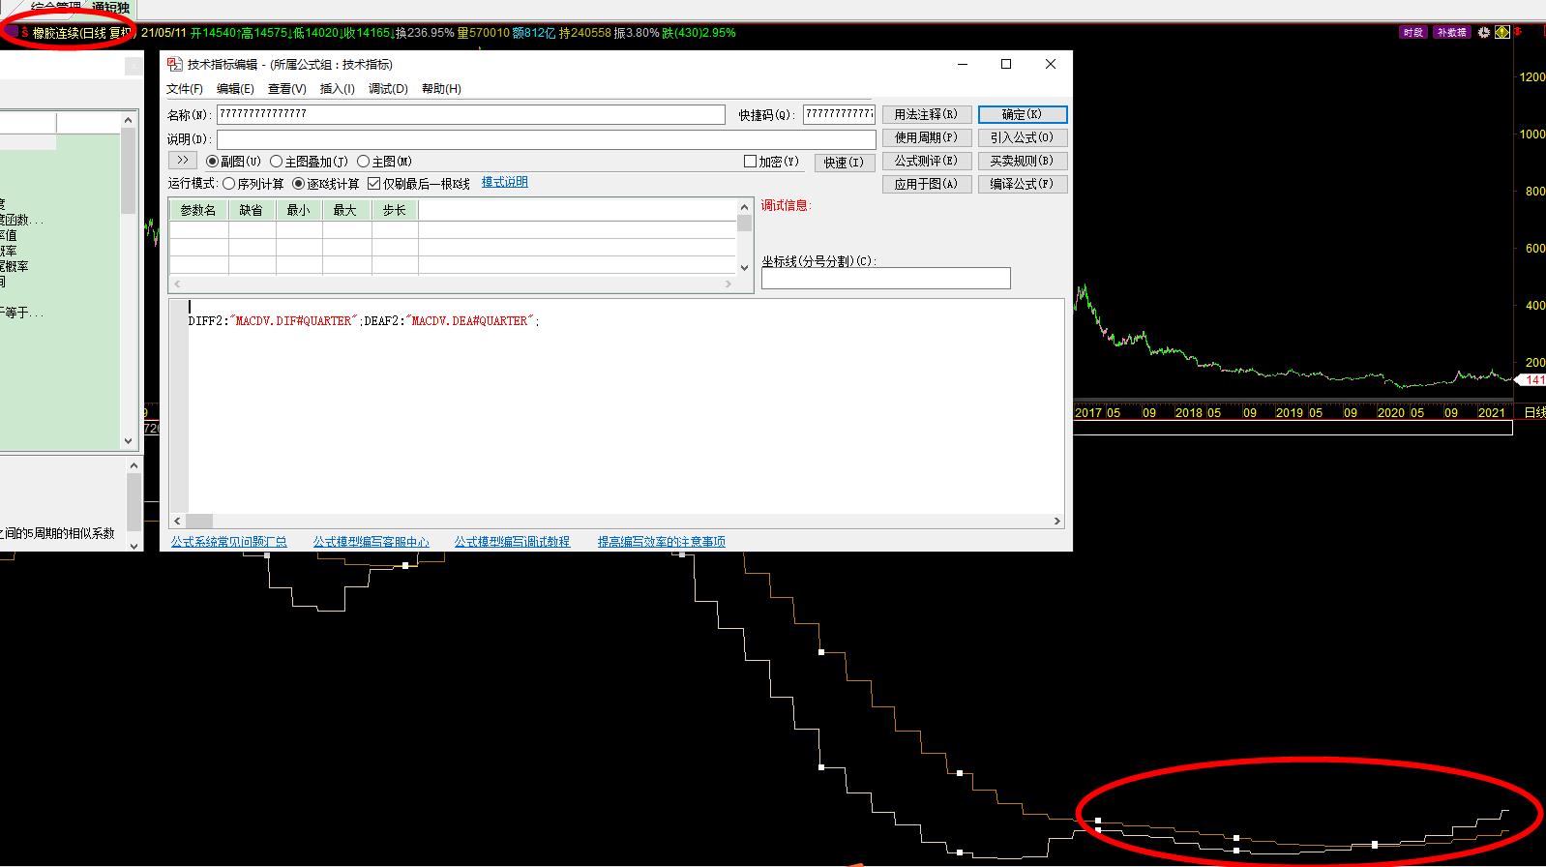The image size is (1546, 867).
Task: Click the 快捷码(Q) input field
Action: (x=839, y=114)
